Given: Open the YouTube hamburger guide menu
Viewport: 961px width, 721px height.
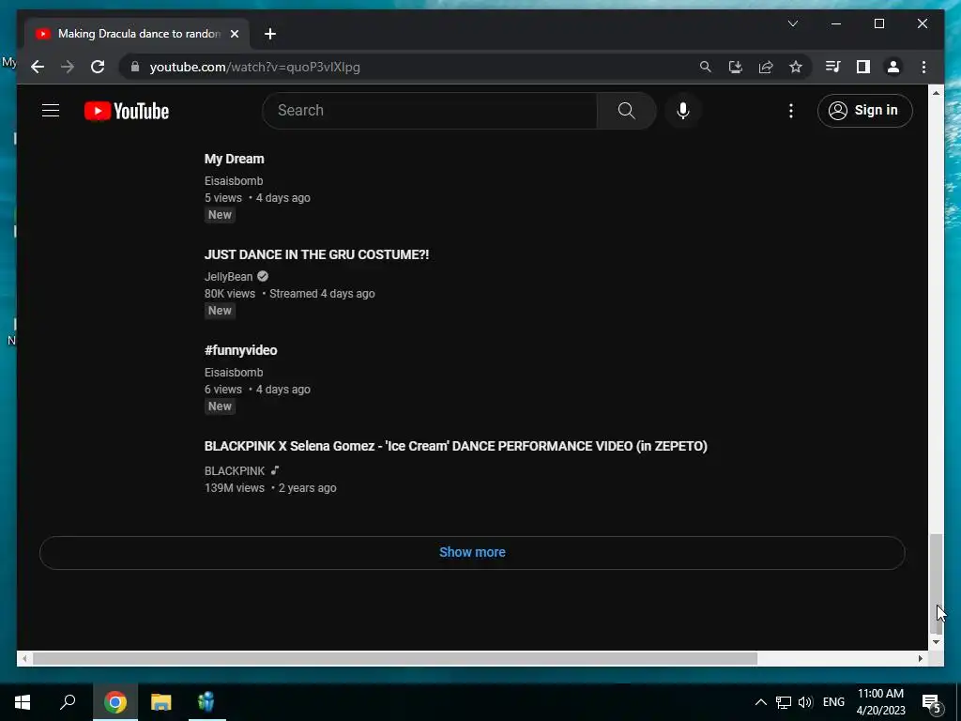Looking at the screenshot, I should point(51,111).
